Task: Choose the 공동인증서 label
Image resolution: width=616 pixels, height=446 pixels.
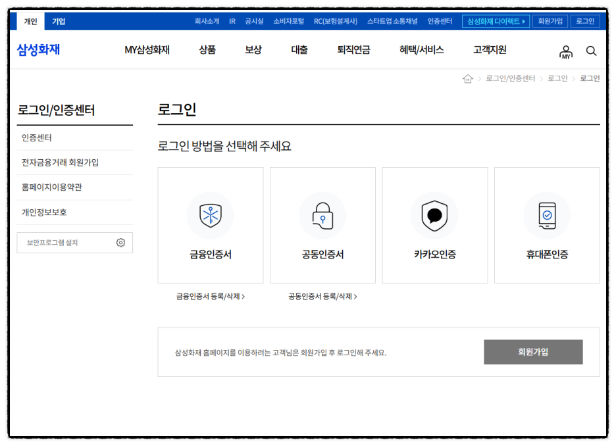Action: click(322, 255)
